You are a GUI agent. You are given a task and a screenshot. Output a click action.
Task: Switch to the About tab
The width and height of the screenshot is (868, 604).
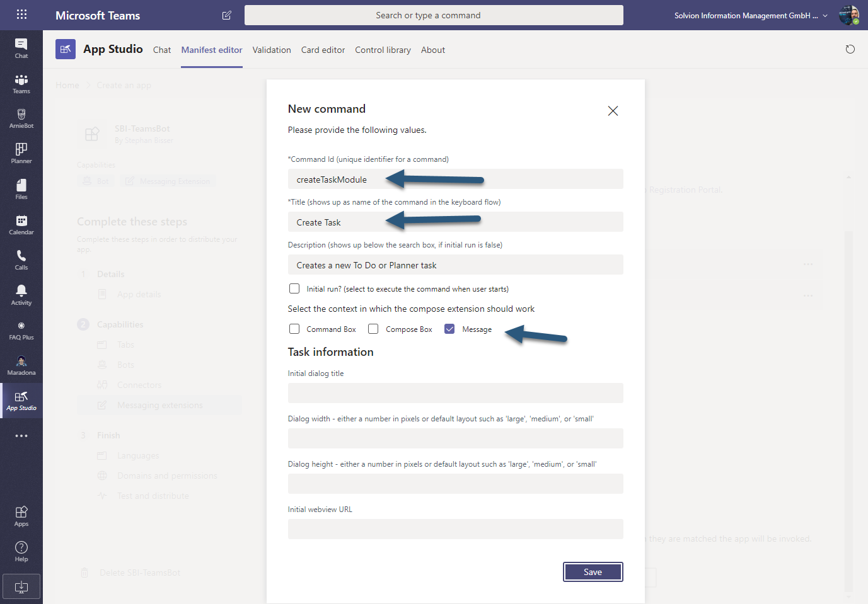(433, 50)
